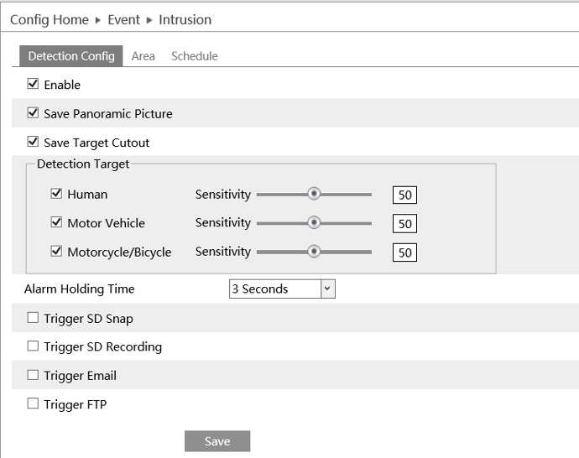Open the Schedule tab
This screenshot has width=579, height=458.
coord(194,56)
